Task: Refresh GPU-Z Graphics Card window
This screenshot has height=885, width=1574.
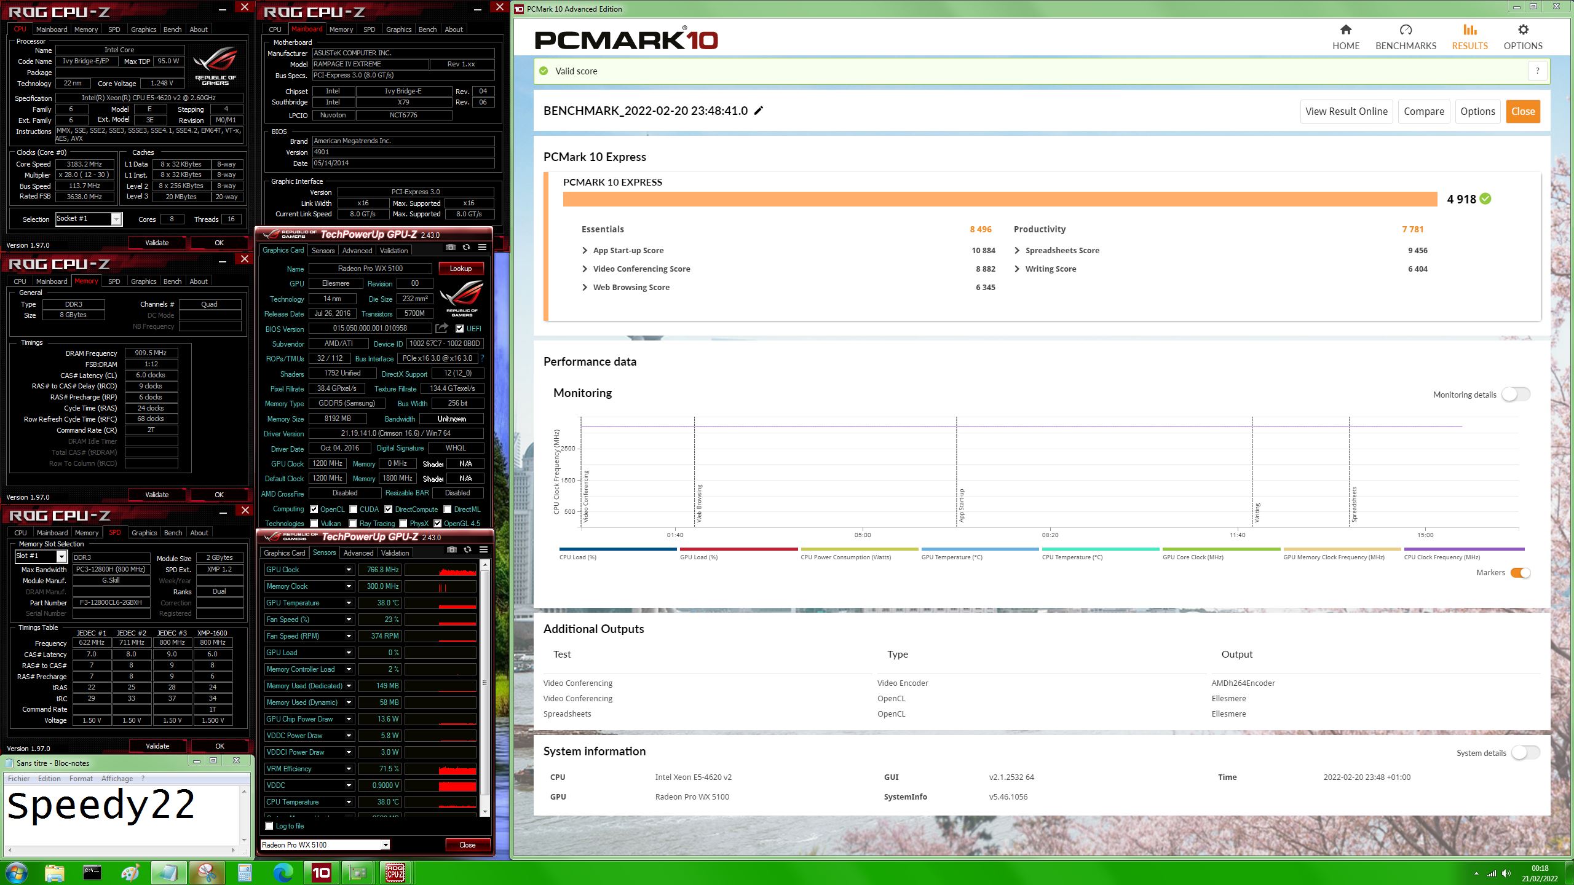Action: point(466,247)
